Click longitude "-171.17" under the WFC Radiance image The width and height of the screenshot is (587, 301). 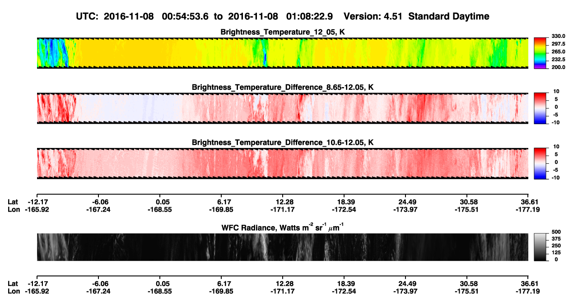click(282, 291)
